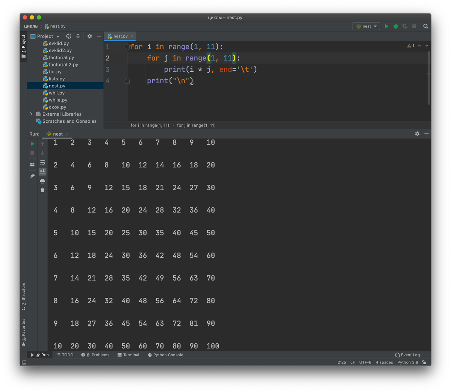
Task: Open 6: Problems tool window
Action: pyautogui.click(x=95, y=355)
